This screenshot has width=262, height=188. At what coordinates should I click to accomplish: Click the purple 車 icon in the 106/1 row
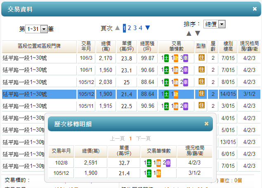coord(186,70)
